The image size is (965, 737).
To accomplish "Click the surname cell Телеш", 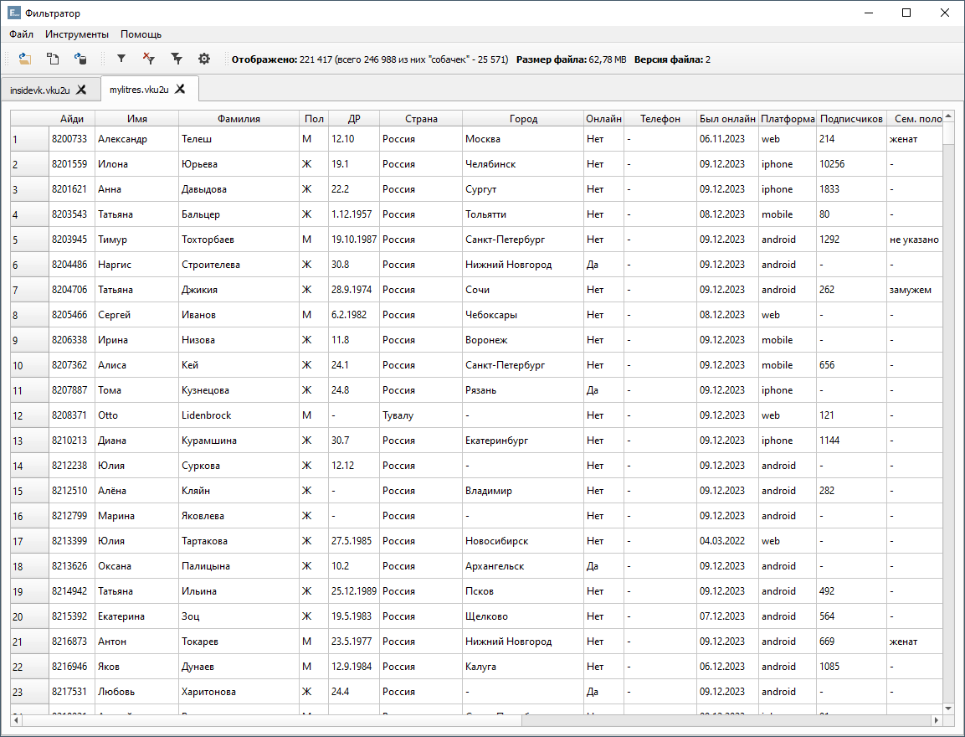I will [239, 139].
